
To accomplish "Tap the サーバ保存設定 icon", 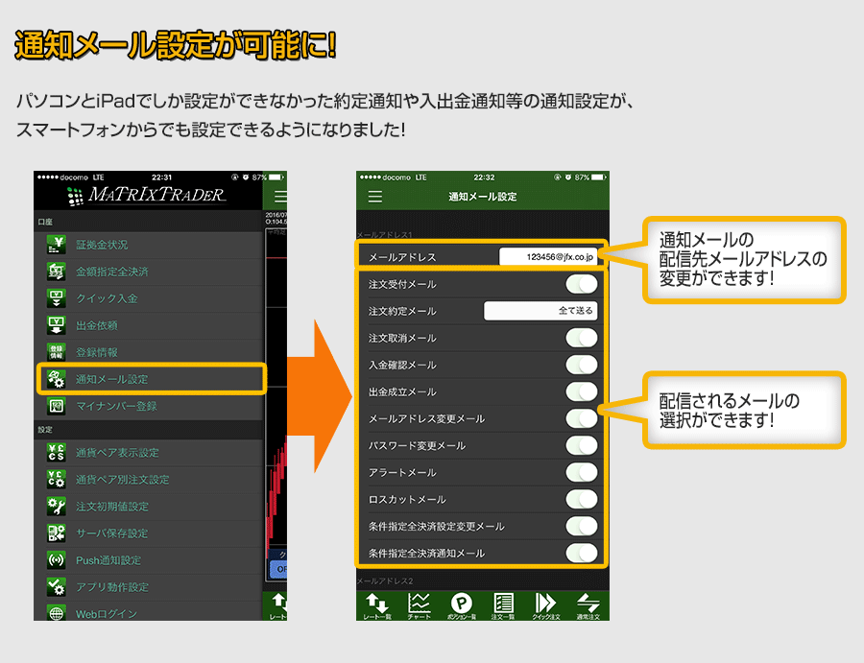I will tap(57, 533).
